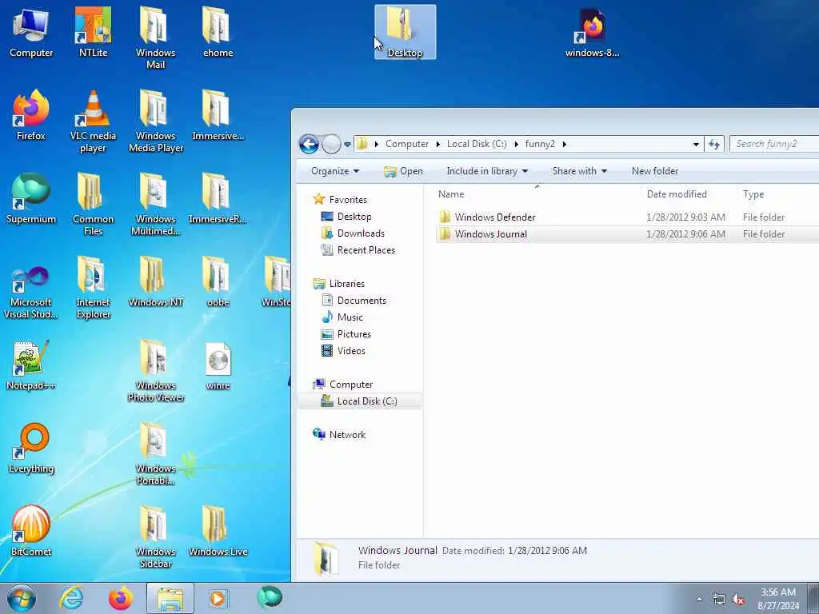The width and height of the screenshot is (819, 614).
Task: Select Local Disk (C:) in navigation pane
Action: tap(359, 401)
